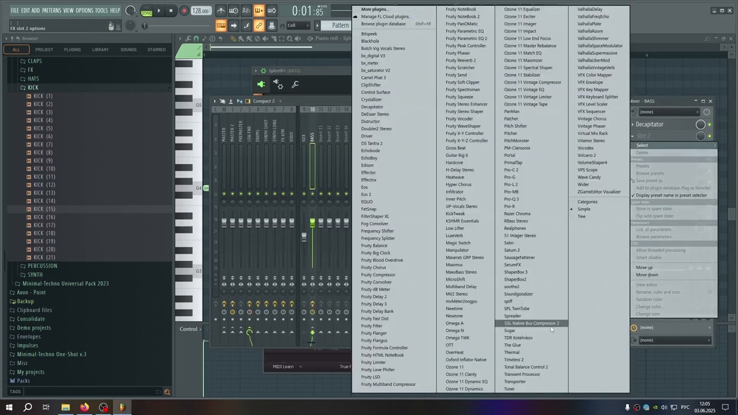Open the Cell snap dropdown
This screenshot has height=415, width=738.
(300, 25)
